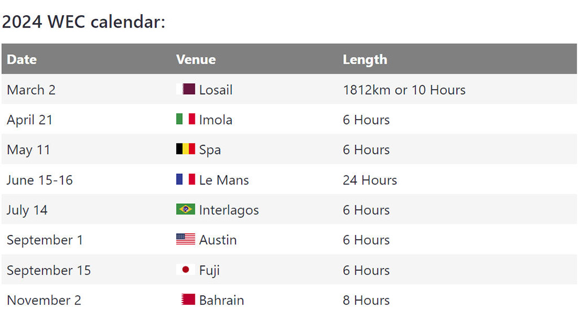Click the US flag next to Austin
The height and width of the screenshot is (320, 578).
[x=185, y=239]
